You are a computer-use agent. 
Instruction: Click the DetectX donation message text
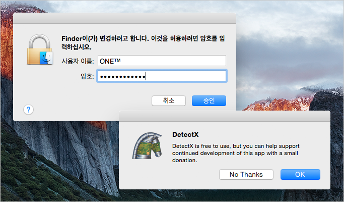coord(236,153)
